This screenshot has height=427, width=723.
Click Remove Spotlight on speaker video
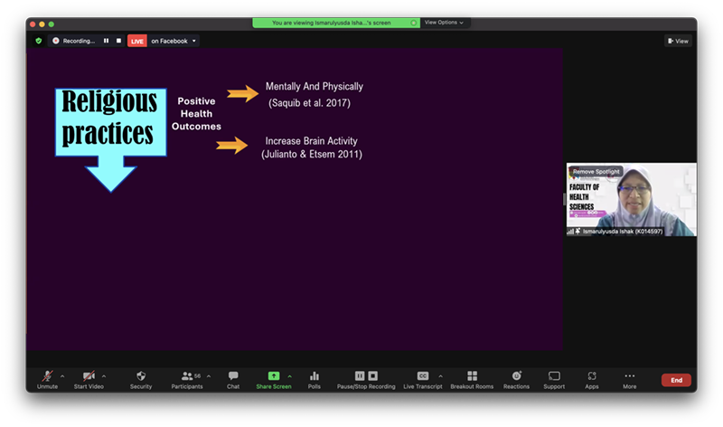click(595, 171)
